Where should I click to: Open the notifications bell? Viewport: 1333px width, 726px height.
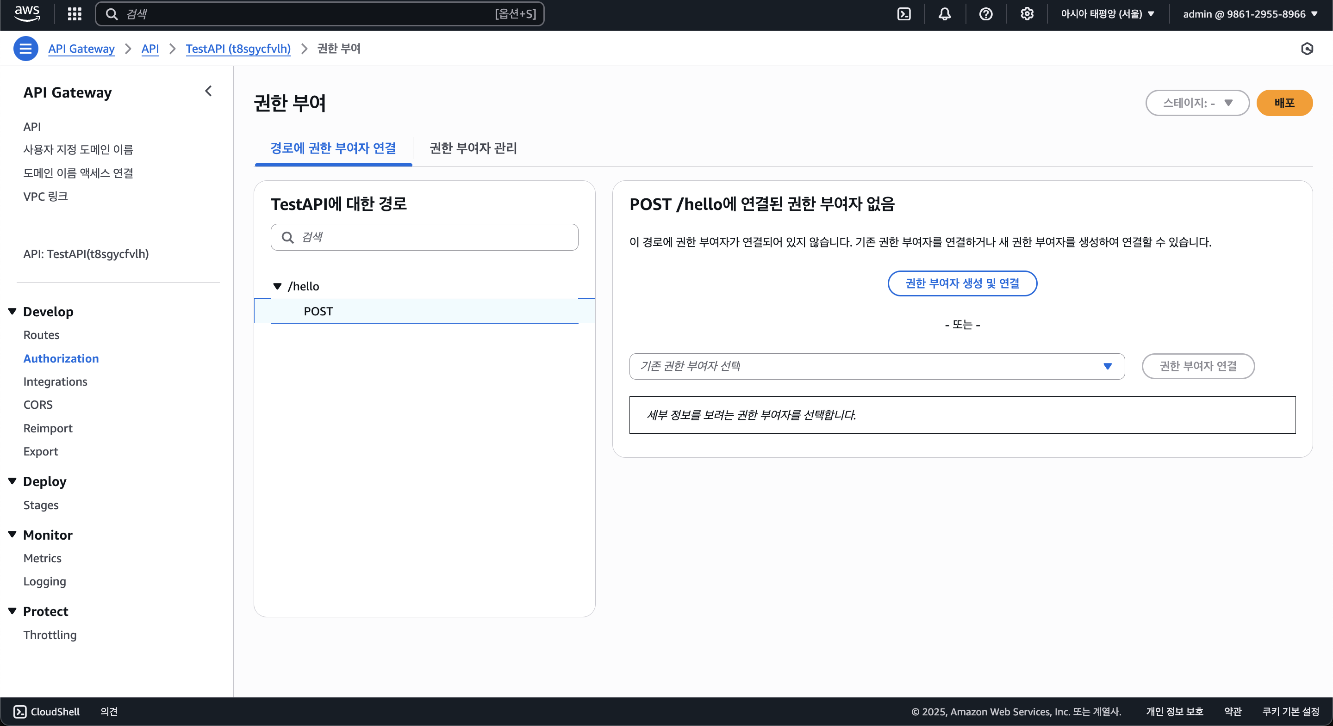click(x=944, y=14)
